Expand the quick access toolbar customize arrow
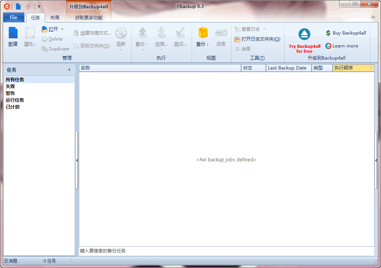This screenshot has width=381, height=268. click(39, 6)
